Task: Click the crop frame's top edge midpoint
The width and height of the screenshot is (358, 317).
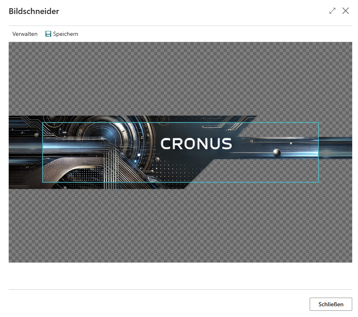Action: click(180, 122)
